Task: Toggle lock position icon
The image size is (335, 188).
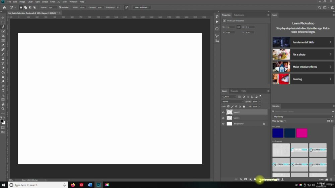Action: (236, 106)
